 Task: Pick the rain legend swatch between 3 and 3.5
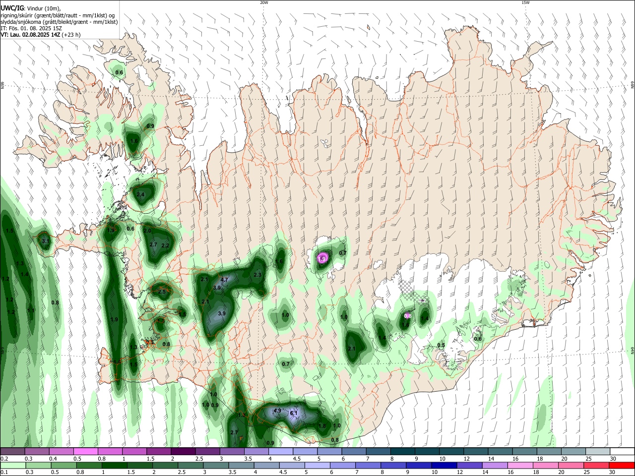(215, 465)
